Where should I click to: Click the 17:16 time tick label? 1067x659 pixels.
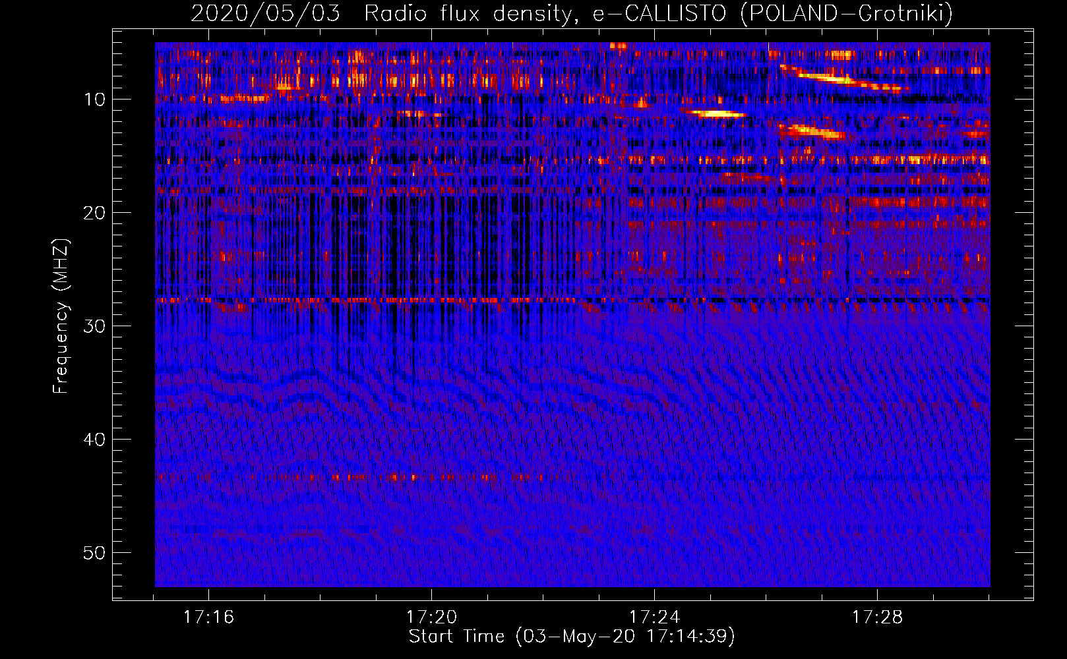tap(209, 617)
